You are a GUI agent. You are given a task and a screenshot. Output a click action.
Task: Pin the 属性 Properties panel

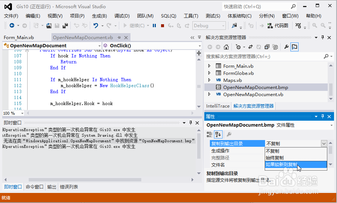[x=322, y=116]
